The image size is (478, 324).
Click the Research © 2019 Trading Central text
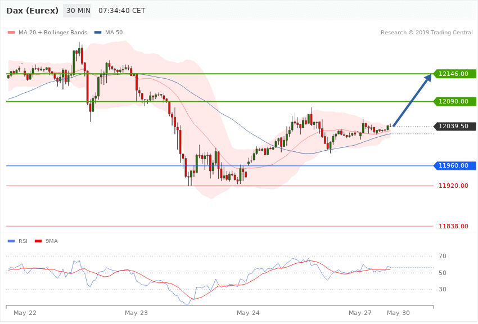click(x=426, y=32)
